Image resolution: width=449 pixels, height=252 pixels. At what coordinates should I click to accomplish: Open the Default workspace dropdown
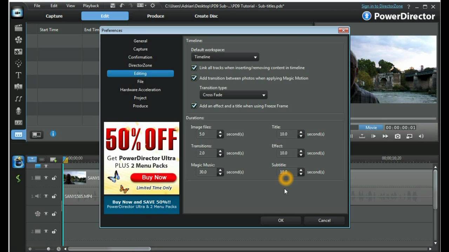point(225,57)
